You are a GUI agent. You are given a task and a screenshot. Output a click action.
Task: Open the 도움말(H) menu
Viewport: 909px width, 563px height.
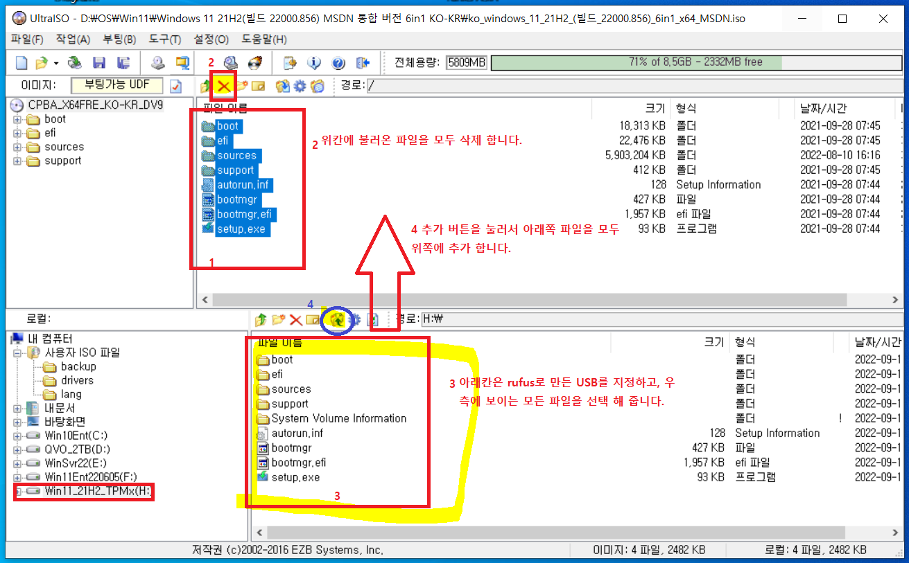pyautogui.click(x=263, y=39)
